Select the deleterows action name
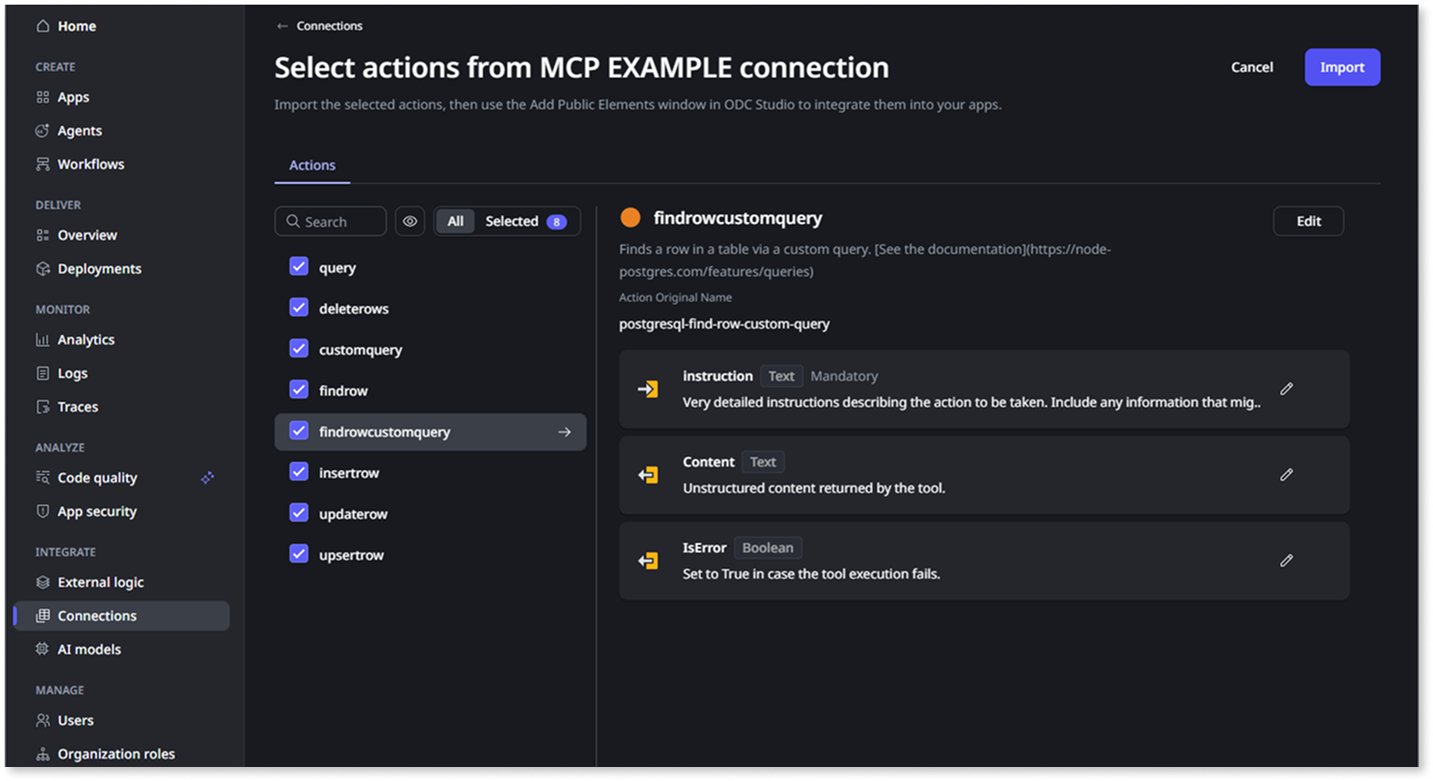Image resolution: width=1433 pixels, height=781 pixels. tap(354, 309)
